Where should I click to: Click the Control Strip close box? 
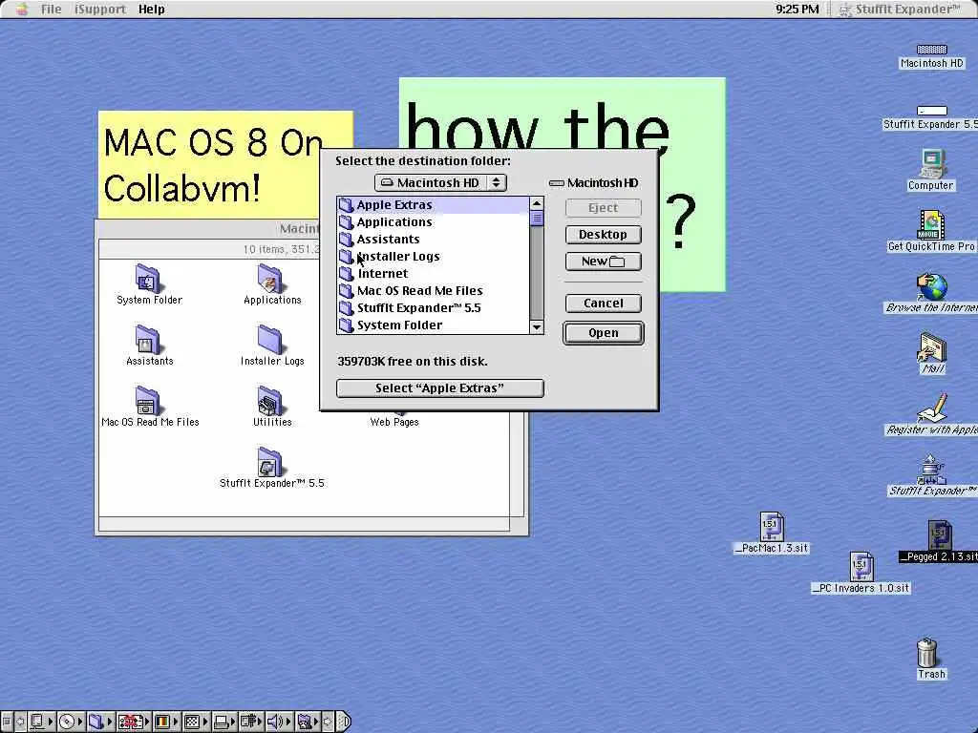[7, 722]
